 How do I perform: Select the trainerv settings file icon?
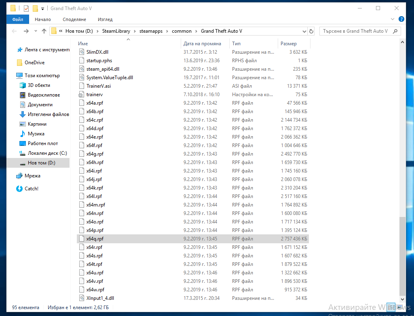click(81, 95)
